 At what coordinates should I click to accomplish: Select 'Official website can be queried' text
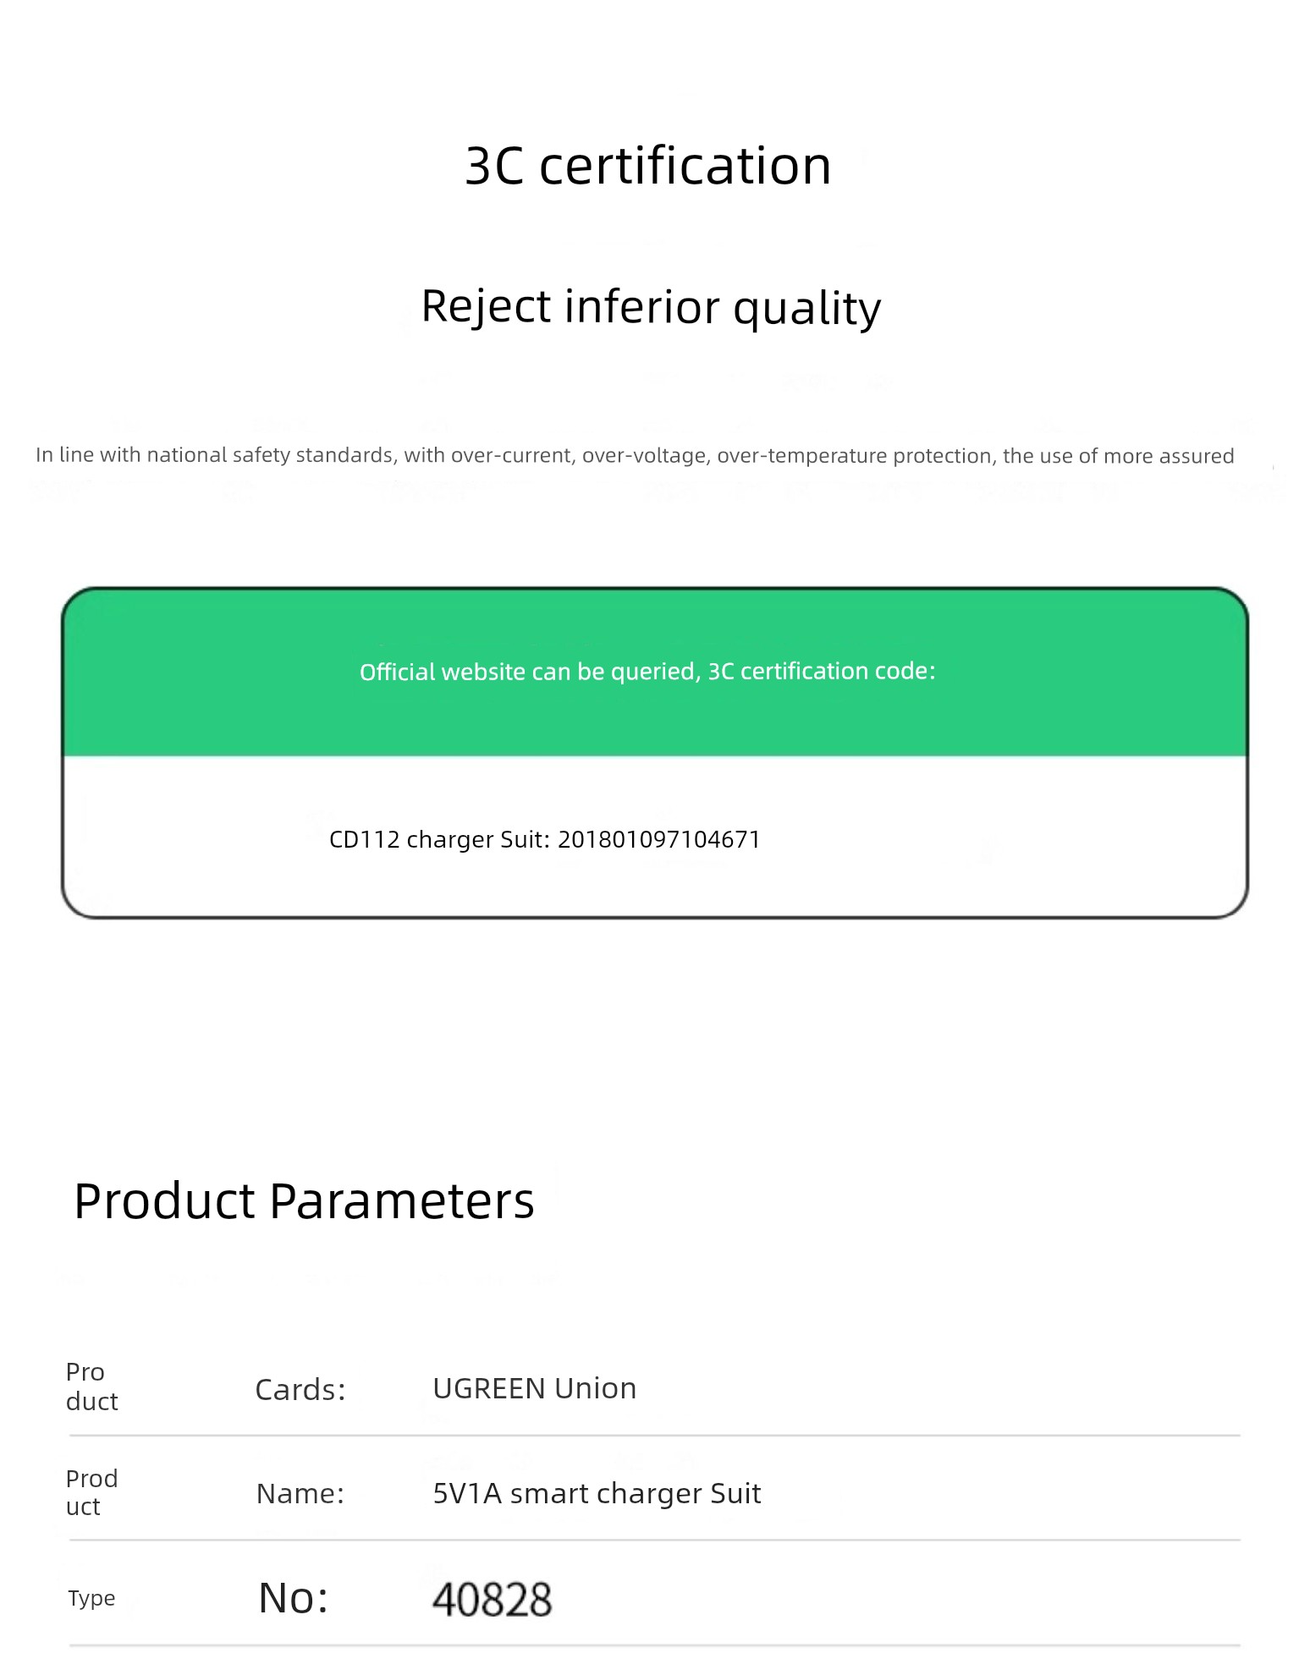pos(528,673)
